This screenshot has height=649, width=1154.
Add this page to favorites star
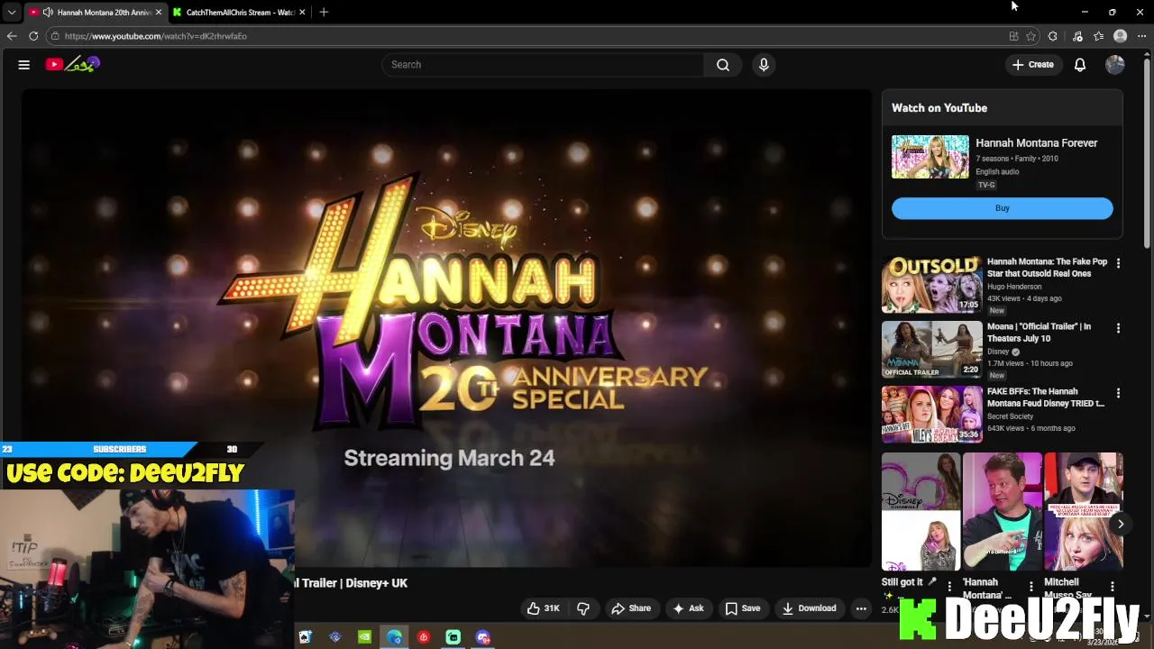1030,36
